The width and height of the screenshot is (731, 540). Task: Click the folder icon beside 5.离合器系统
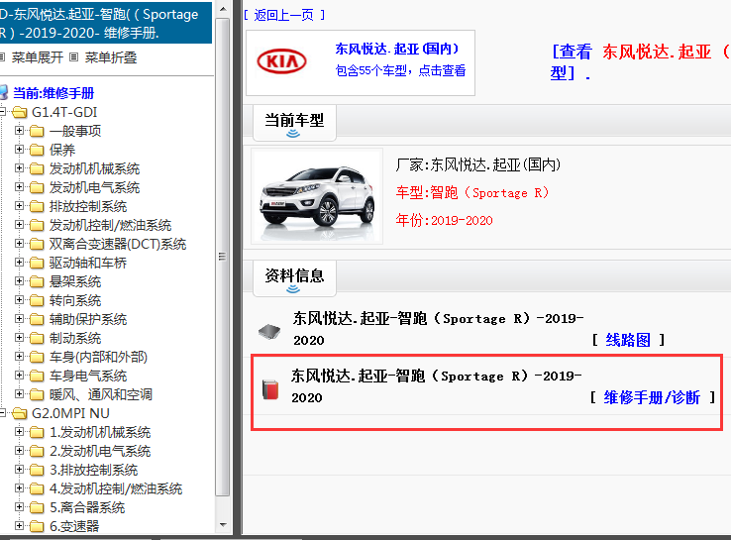[x=37, y=507]
